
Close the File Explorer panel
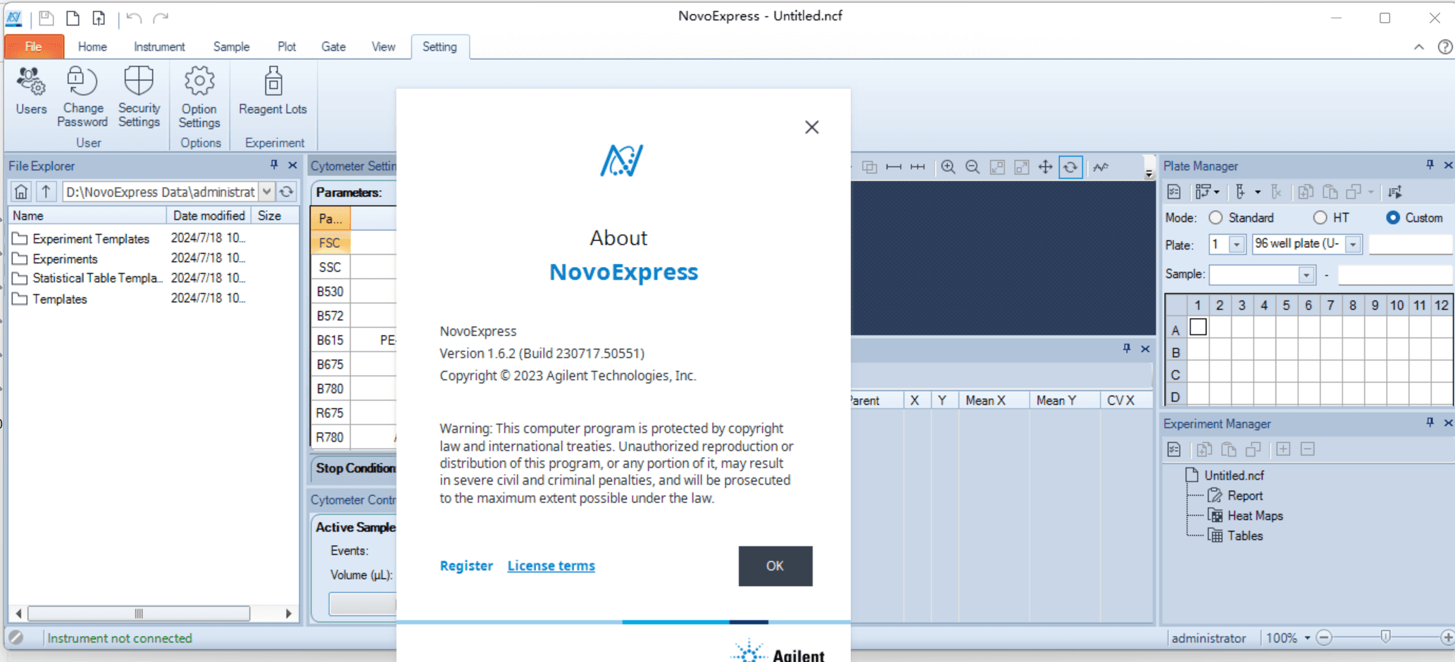click(x=293, y=165)
